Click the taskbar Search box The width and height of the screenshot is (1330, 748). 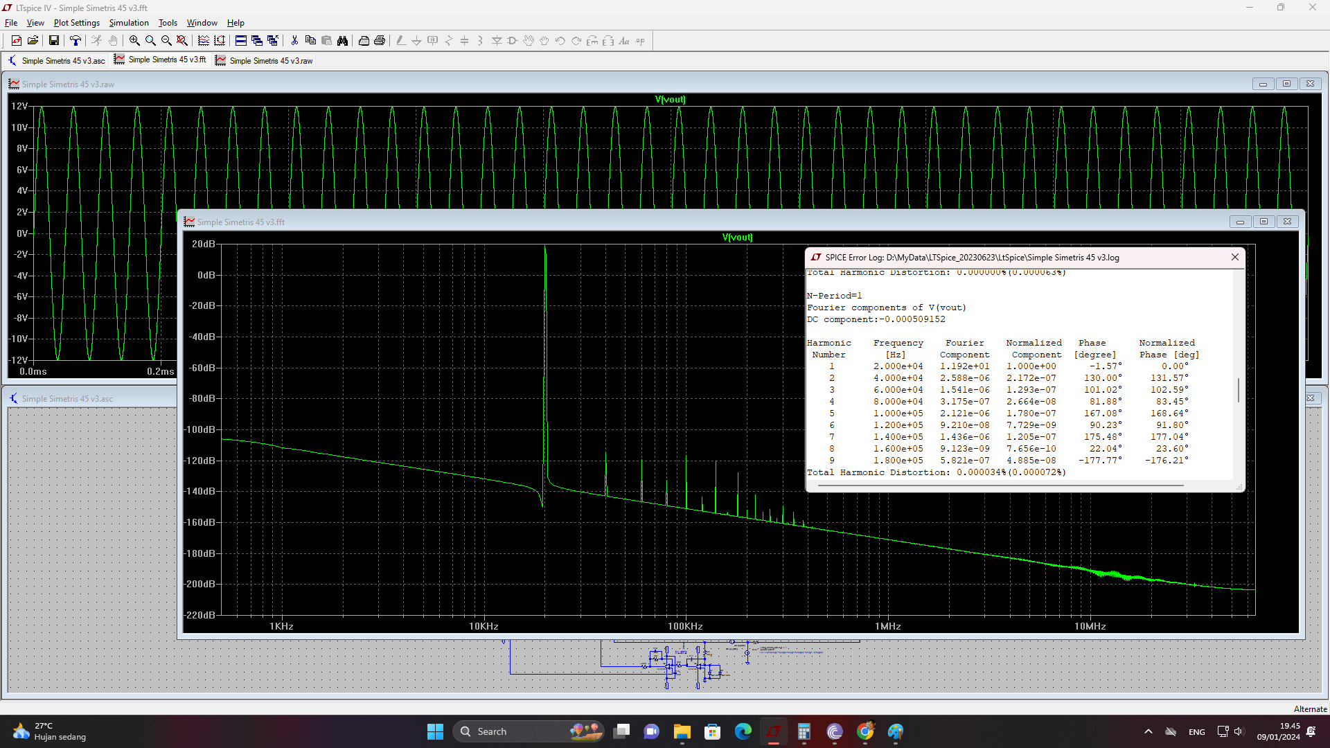(x=528, y=731)
